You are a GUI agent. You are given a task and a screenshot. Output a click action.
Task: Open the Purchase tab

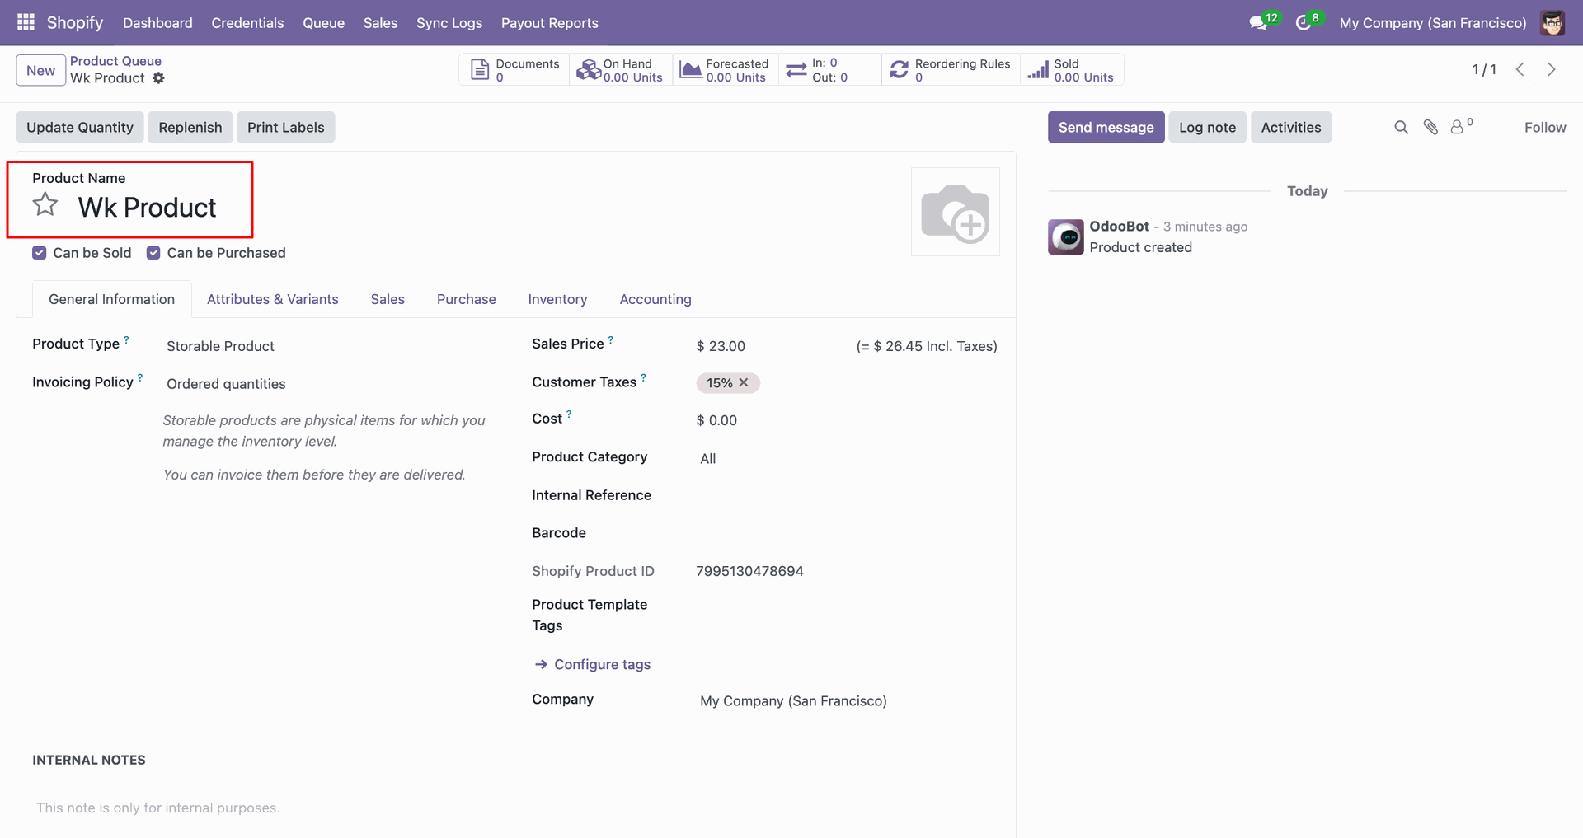coord(467,299)
